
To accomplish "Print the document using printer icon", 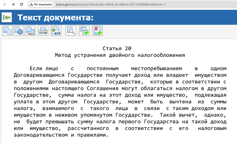I will [43, 31].
